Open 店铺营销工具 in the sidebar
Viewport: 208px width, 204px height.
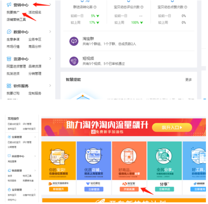coord(16,20)
